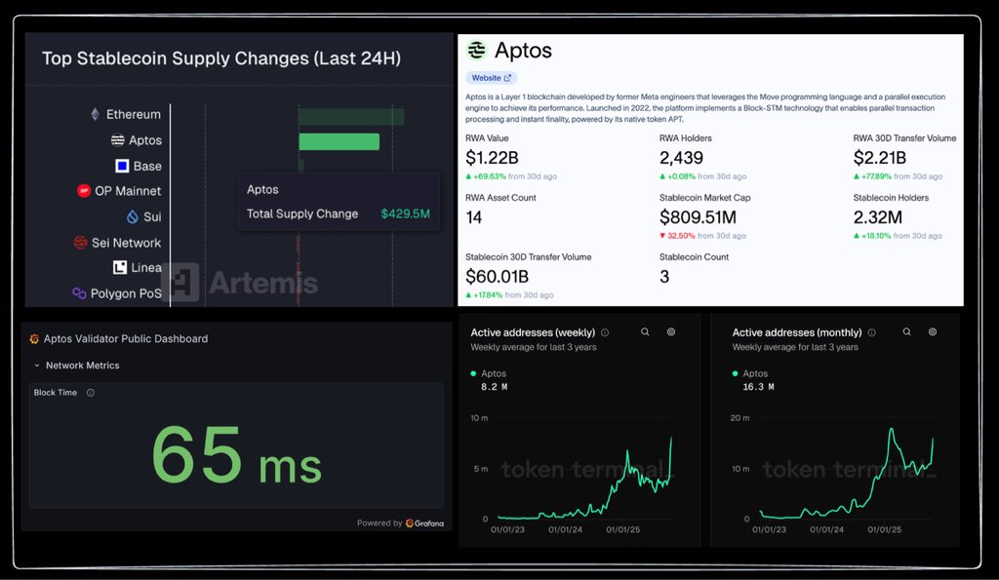
Task: Click magnifier icon on weekly addresses chart
Action: [x=645, y=331]
